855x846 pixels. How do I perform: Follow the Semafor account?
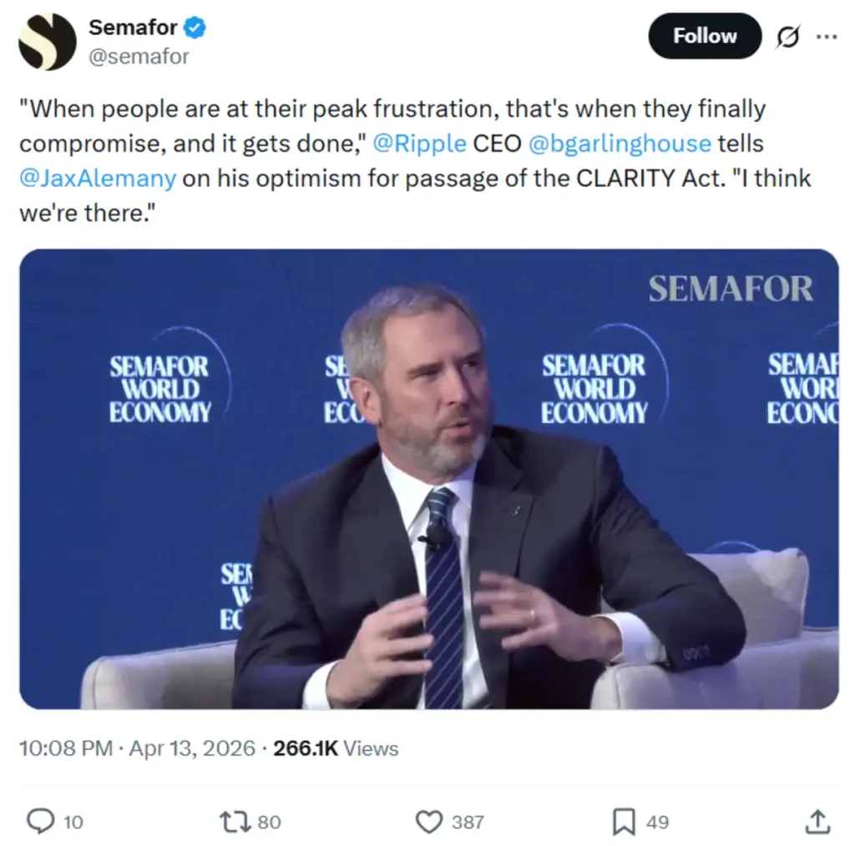pyautogui.click(x=704, y=37)
